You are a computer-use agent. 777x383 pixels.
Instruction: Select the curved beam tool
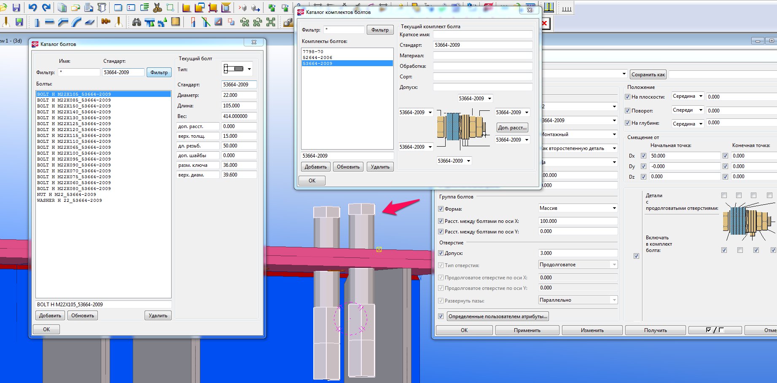coord(76,22)
